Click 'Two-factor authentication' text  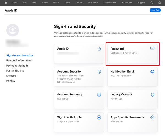70,76
